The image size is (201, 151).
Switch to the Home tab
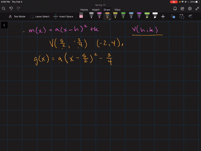click(84, 10)
